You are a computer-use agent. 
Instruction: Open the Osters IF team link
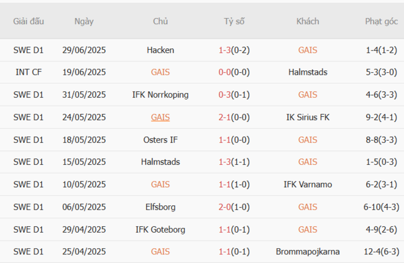tap(160, 139)
